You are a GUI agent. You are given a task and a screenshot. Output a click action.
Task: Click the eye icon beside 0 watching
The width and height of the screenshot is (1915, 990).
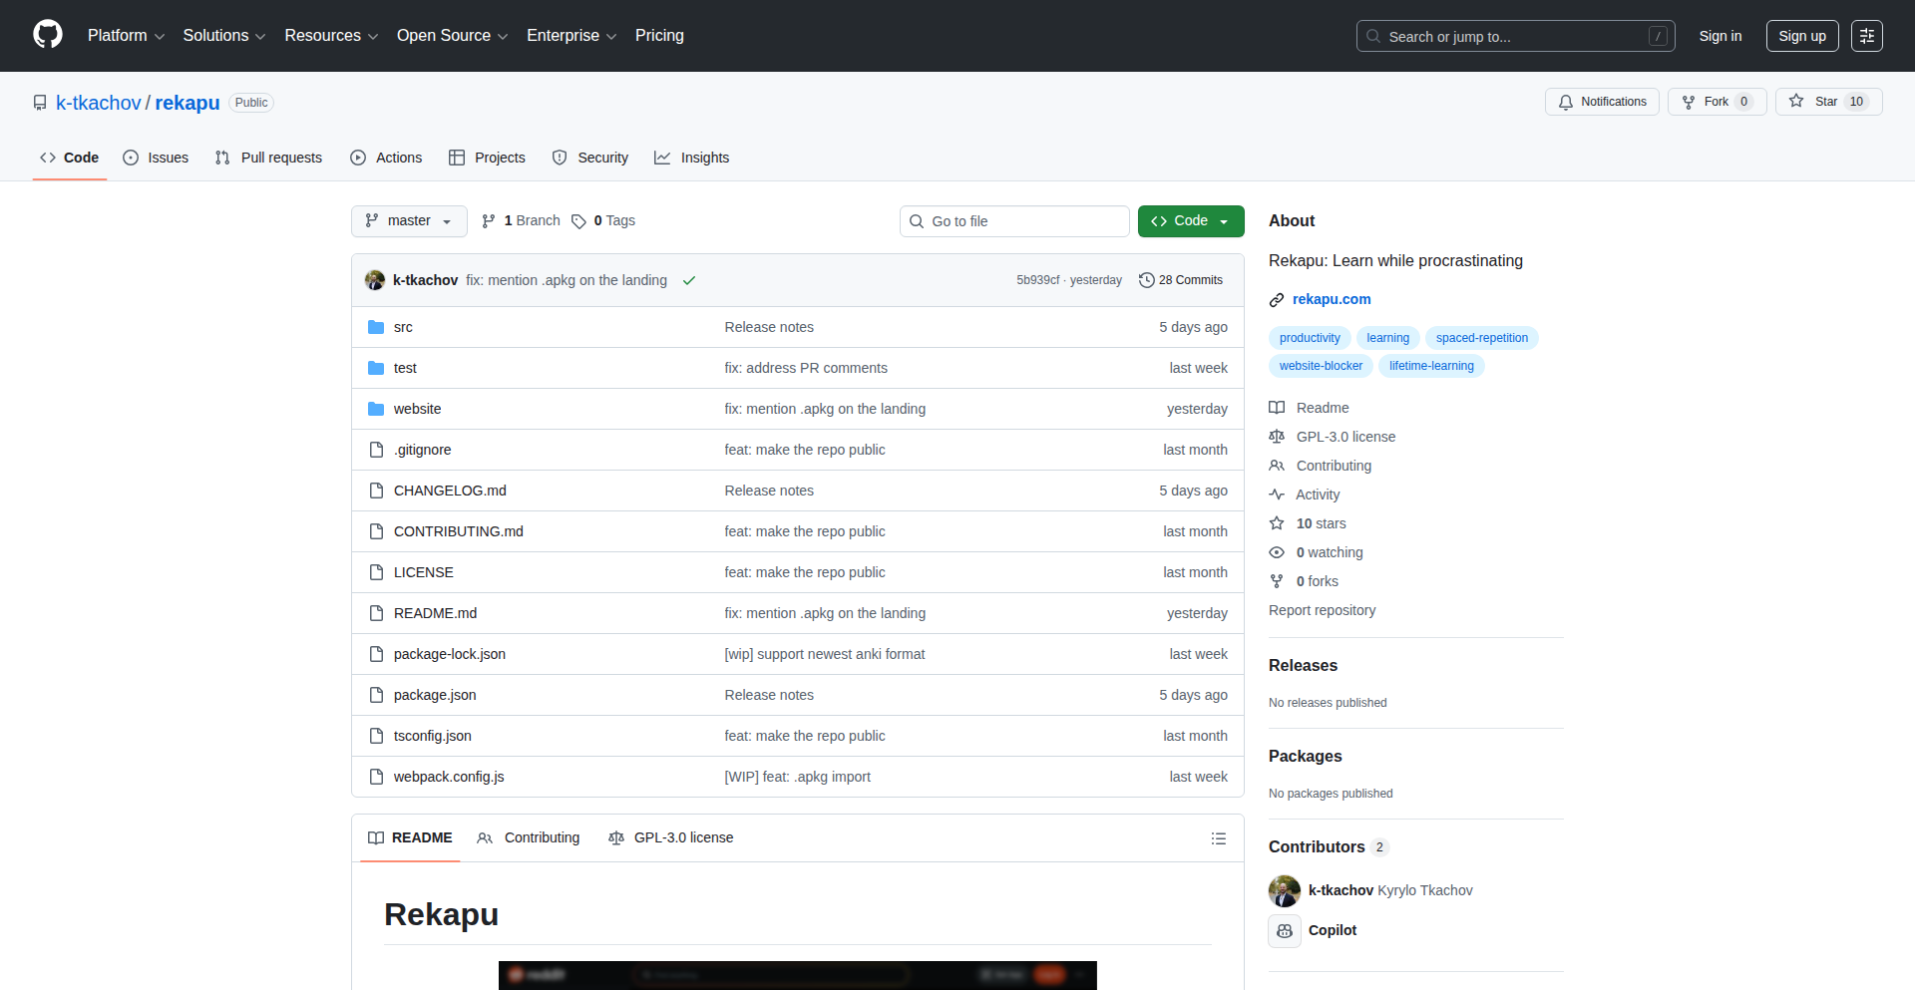tap(1277, 552)
